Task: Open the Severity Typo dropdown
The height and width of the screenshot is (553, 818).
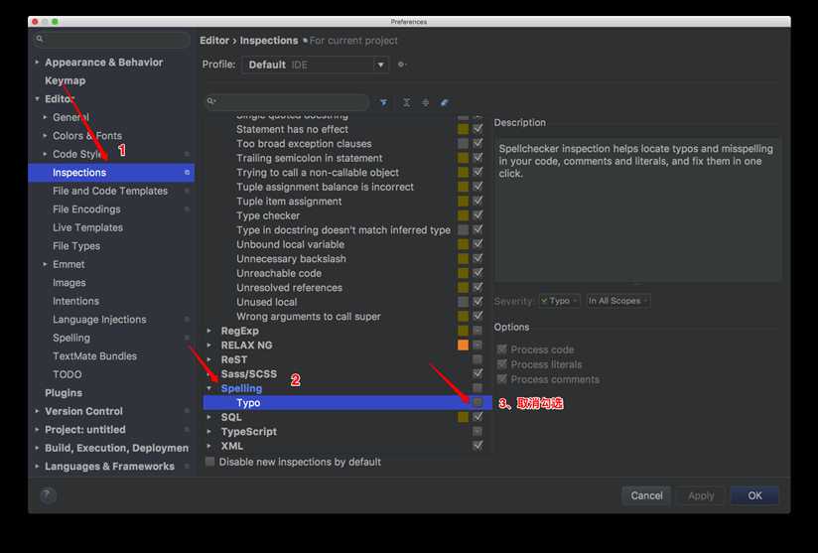Action: coord(559,301)
